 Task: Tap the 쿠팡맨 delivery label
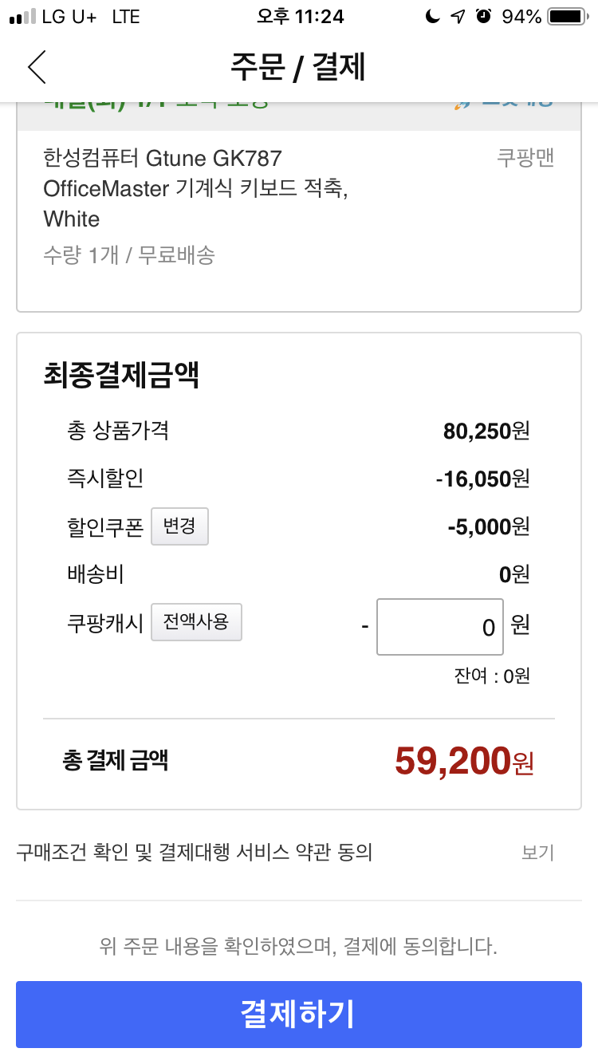[x=525, y=158]
